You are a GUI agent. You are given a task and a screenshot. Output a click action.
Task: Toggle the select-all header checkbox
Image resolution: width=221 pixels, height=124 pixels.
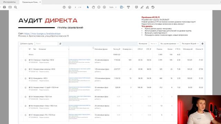click(x=21, y=49)
